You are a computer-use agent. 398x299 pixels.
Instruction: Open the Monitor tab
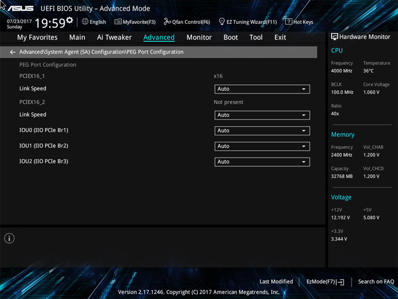pyautogui.click(x=199, y=38)
